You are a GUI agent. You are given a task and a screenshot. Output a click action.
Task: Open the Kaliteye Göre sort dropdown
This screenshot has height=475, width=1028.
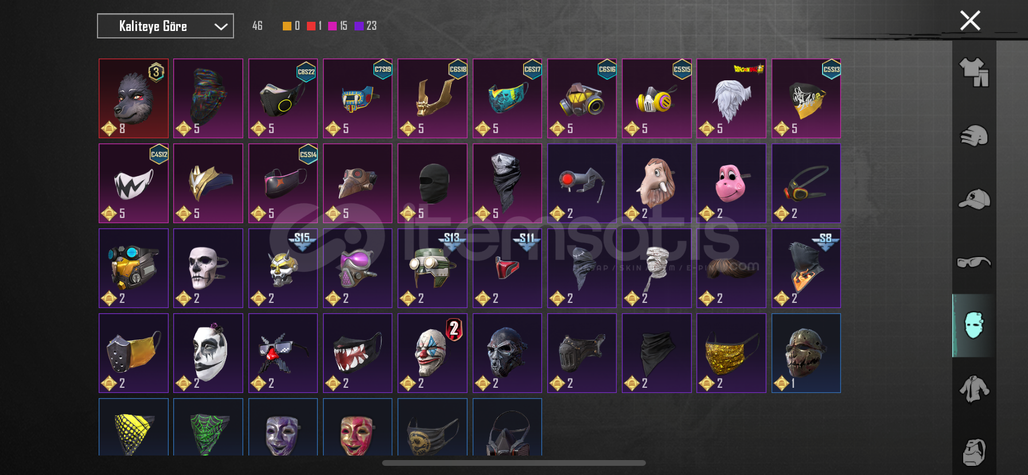click(x=165, y=26)
